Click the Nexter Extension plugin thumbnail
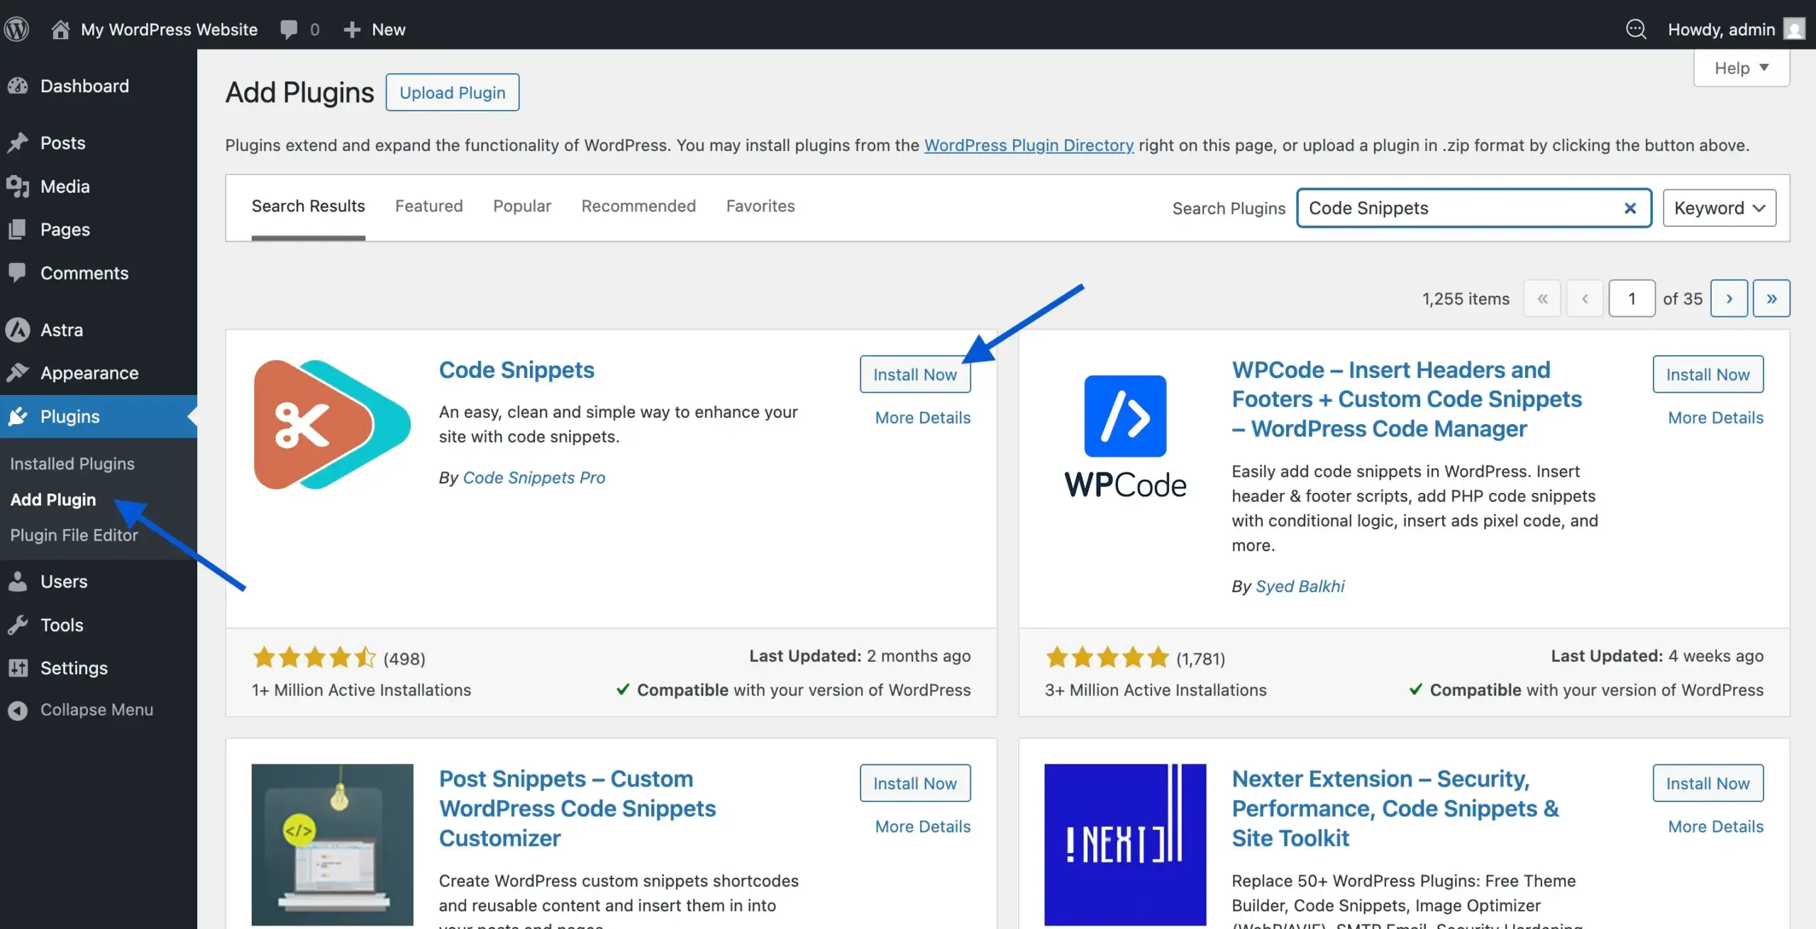1816x929 pixels. pos(1125,844)
